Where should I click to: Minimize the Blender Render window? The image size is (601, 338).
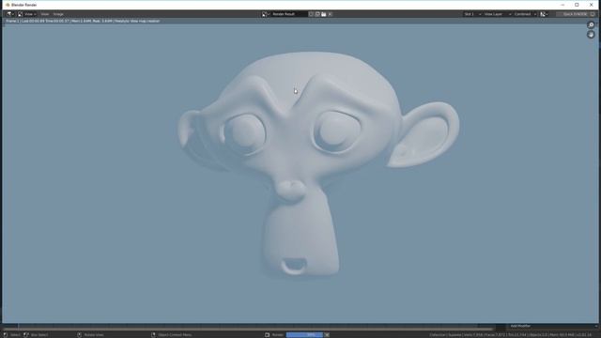click(x=562, y=5)
